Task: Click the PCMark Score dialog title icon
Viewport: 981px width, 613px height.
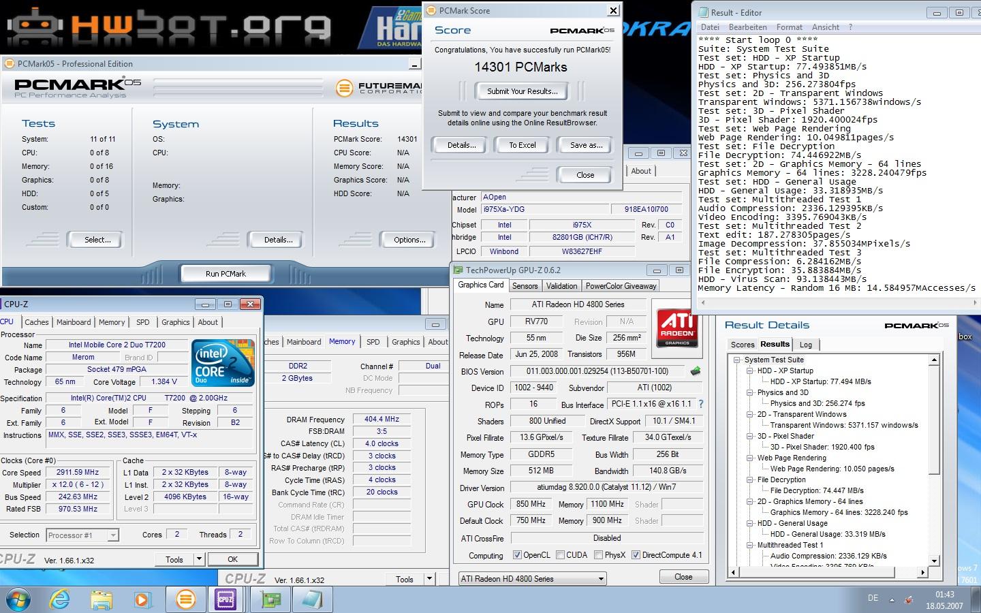Action: click(431, 10)
